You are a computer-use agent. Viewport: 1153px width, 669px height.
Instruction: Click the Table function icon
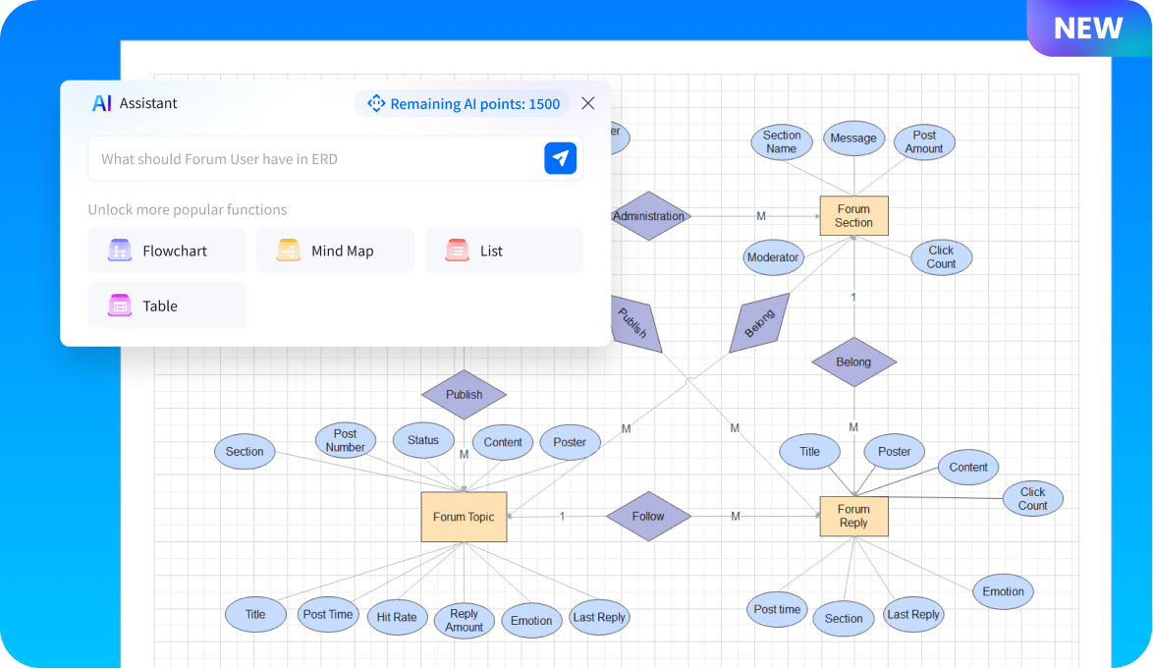point(119,306)
